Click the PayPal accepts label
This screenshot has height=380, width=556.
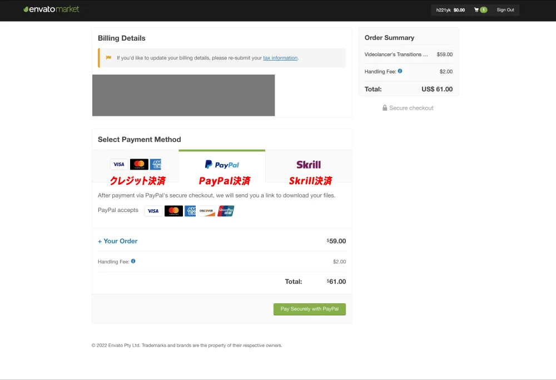118,210
